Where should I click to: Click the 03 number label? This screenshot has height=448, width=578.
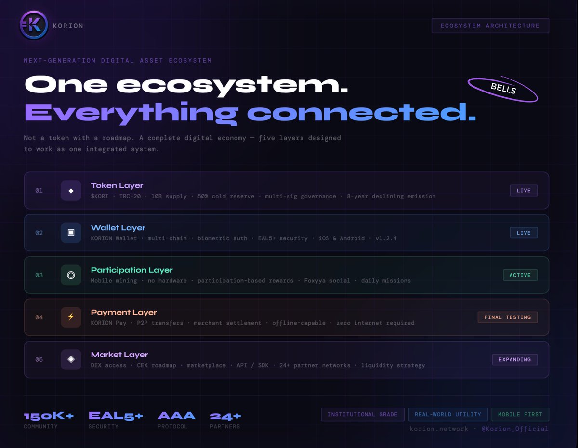pyautogui.click(x=39, y=275)
